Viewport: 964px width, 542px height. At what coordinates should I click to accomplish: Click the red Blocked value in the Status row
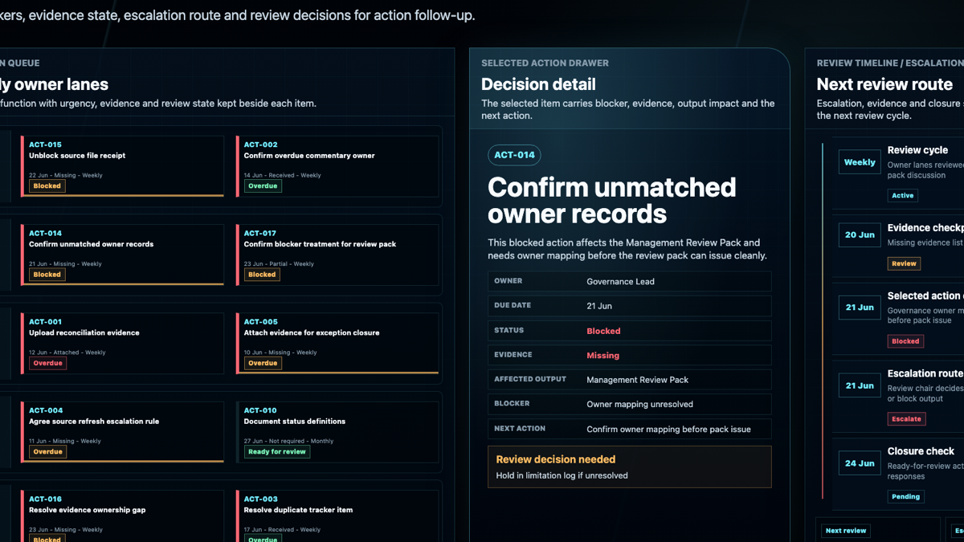click(603, 331)
